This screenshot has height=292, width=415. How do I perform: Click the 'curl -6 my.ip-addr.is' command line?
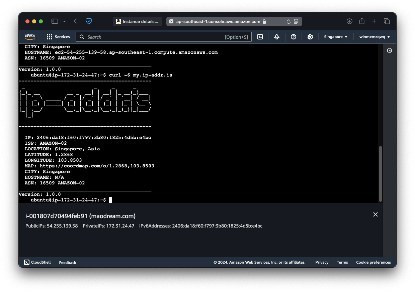[141, 75]
